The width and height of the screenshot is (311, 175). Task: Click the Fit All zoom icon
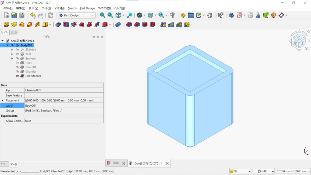click(x=102, y=15)
